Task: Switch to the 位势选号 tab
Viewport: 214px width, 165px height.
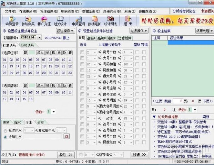Action: point(27,45)
